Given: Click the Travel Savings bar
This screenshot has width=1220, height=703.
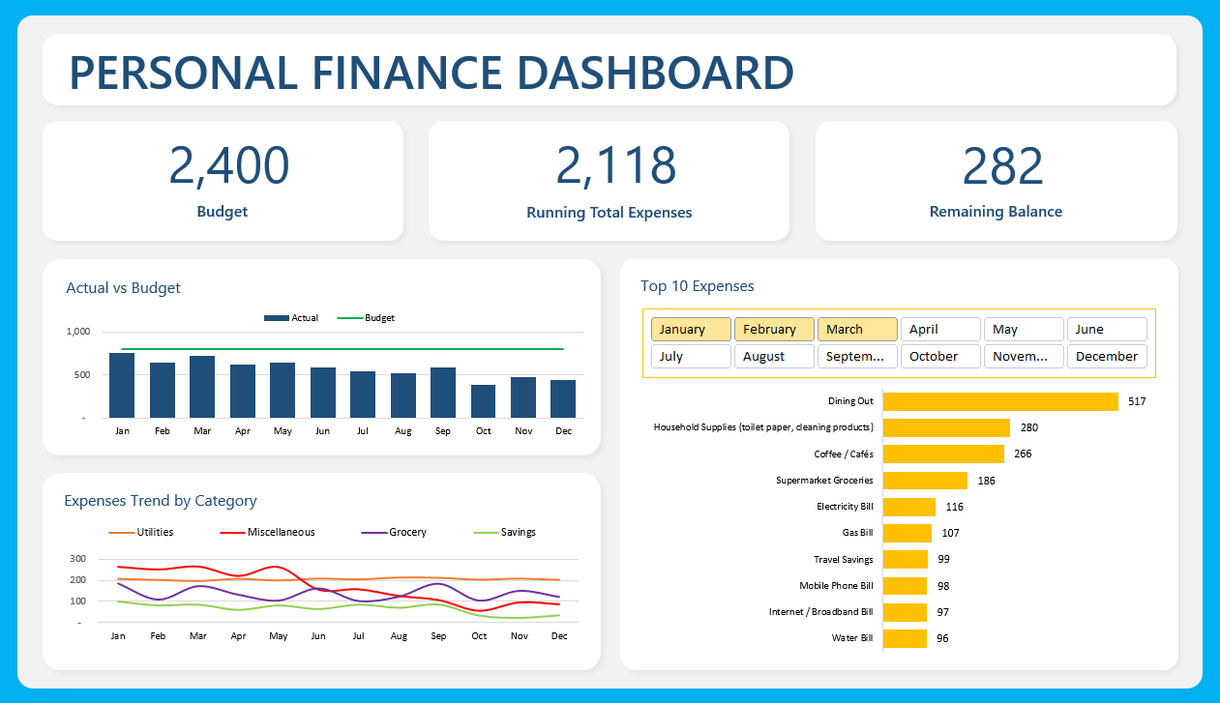Looking at the screenshot, I should click(x=906, y=559).
